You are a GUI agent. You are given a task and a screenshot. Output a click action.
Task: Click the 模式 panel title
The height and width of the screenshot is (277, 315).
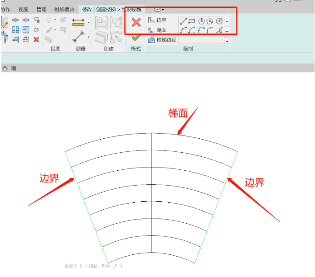click(x=136, y=49)
